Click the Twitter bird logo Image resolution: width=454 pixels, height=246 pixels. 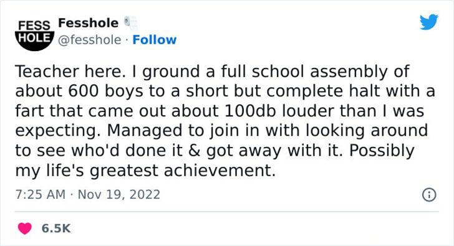tap(429, 22)
